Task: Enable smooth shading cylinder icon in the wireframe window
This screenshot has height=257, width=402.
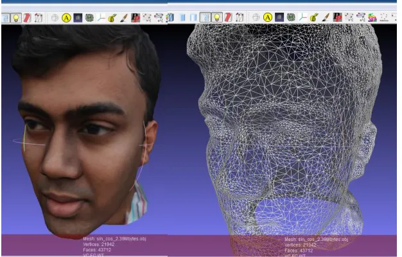Action: coord(193,17)
